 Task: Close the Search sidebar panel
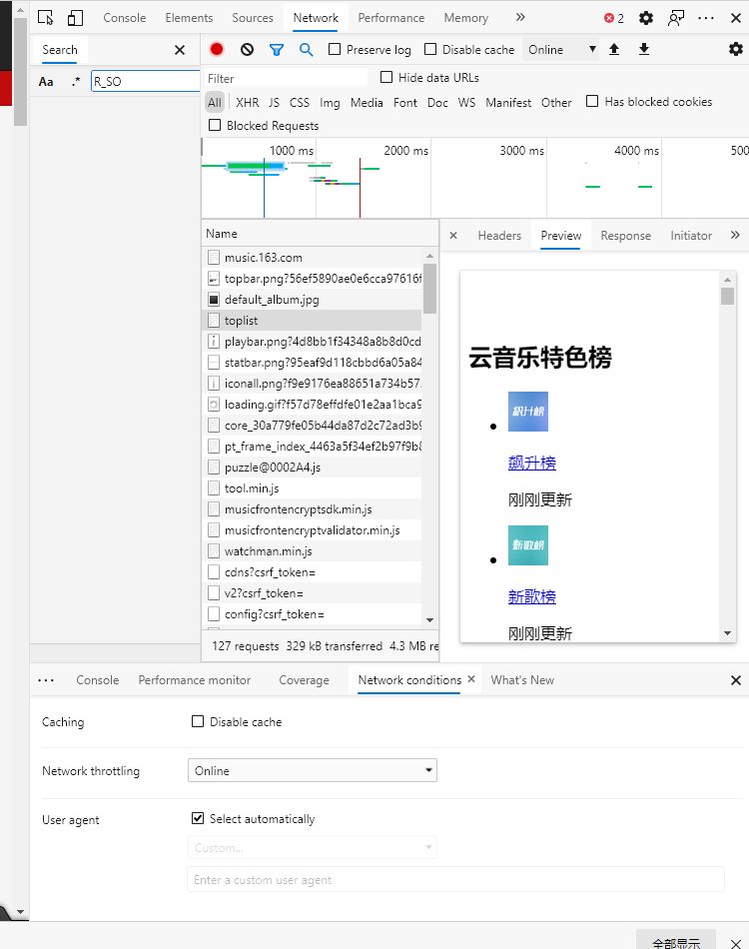click(x=180, y=50)
